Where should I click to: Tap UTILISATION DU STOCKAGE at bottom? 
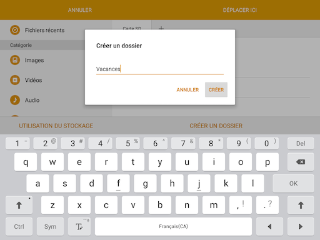[x=56, y=126]
